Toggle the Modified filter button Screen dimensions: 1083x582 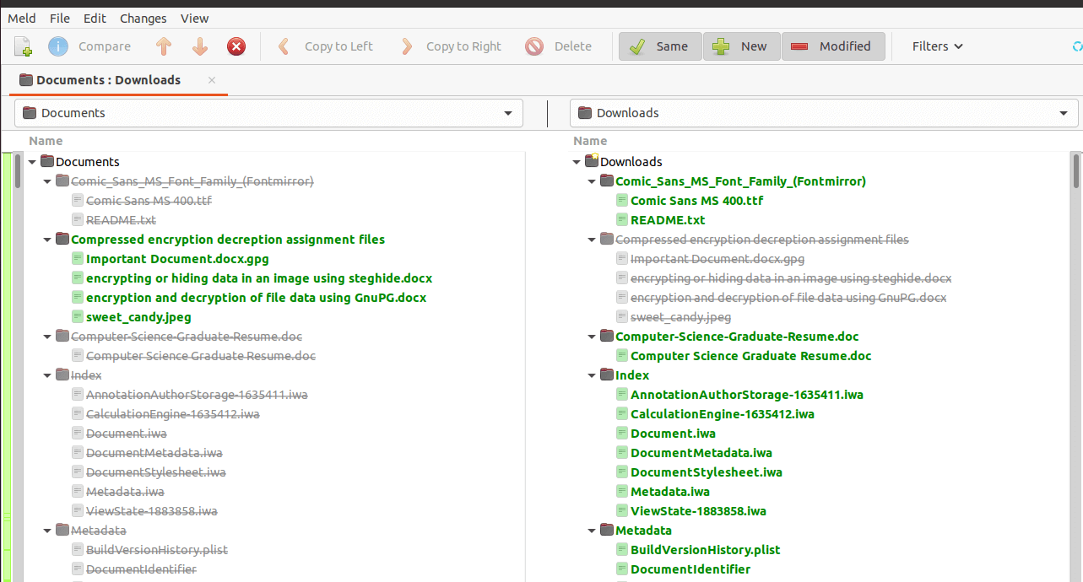(833, 46)
